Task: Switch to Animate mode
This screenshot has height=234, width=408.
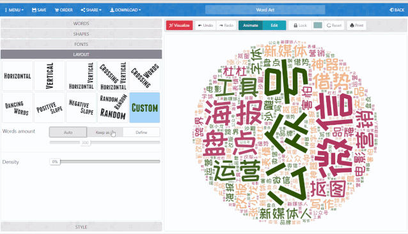Action: pos(250,26)
